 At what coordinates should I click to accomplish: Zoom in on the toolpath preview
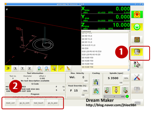(40, 69)
